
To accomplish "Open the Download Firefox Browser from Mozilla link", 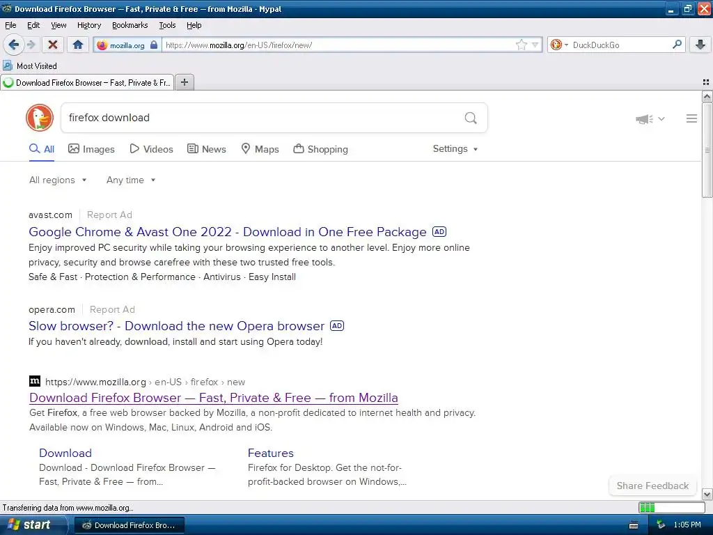I will click(214, 398).
